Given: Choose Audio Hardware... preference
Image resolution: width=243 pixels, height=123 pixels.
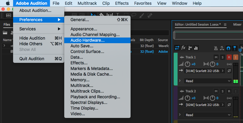Looking at the screenshot, I should (x=97, y=40).
